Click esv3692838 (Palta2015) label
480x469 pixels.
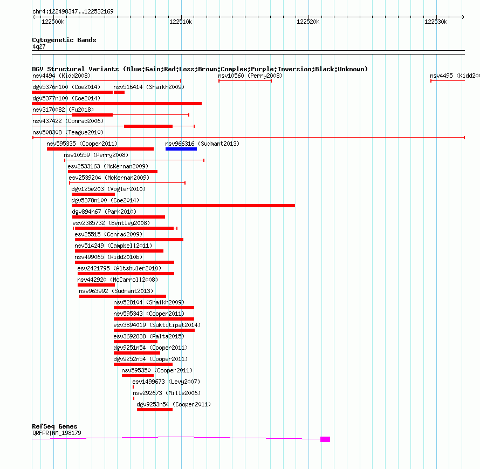pos(149,336)
